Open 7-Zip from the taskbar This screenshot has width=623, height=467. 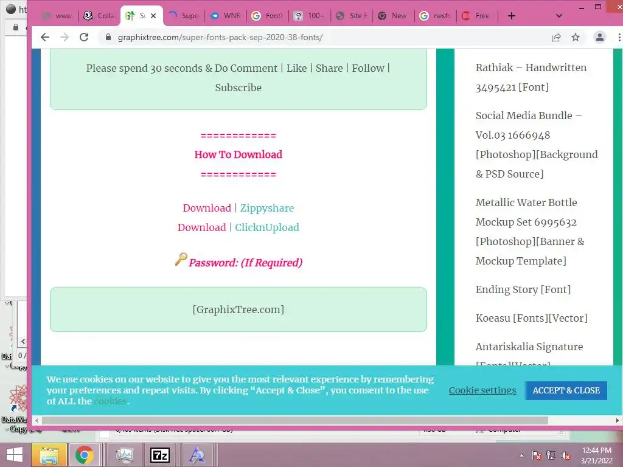coord(160,455)
